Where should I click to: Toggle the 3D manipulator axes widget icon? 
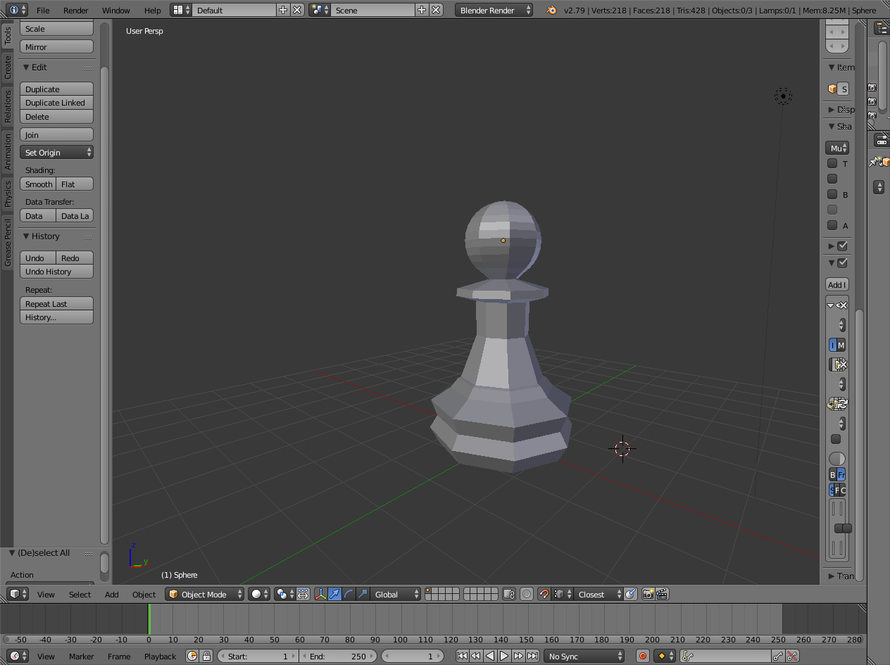pos(321,595)
